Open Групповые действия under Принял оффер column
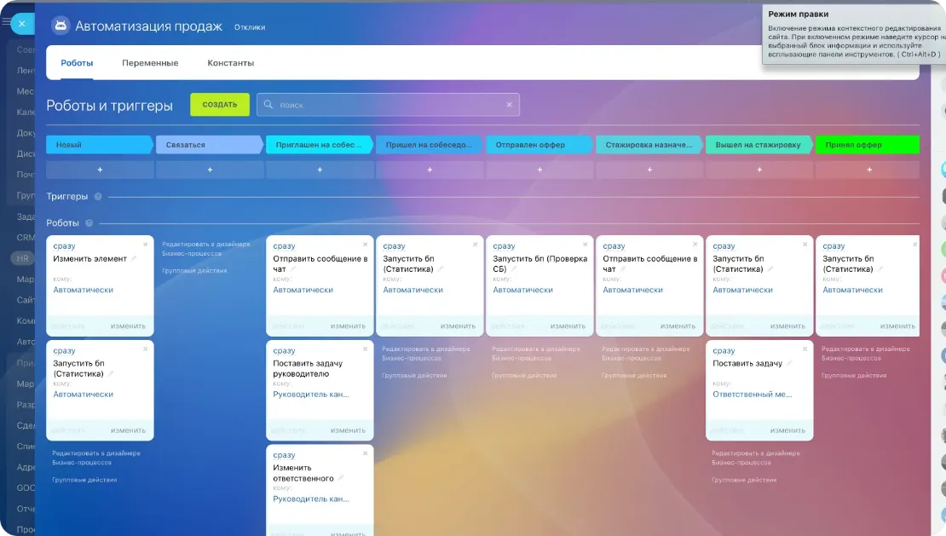This screenshot has width=946, height=536. (x=854, y=376)
